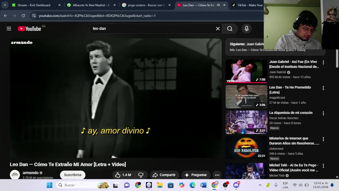Close the Kick Dashboard tab

point(59,5)
